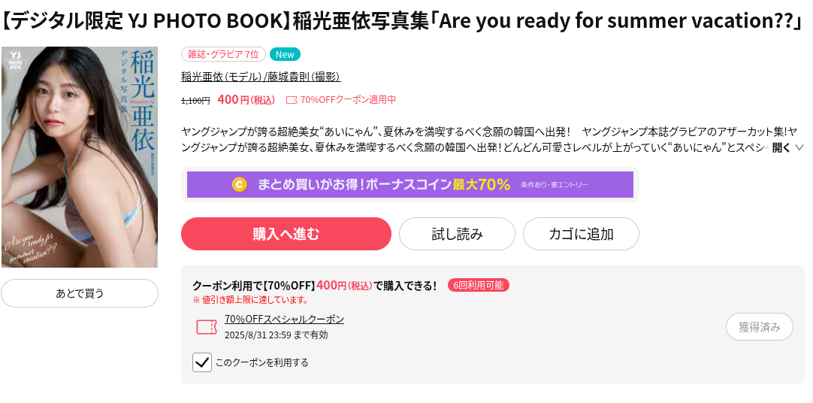Click あとで買う button
The width and height of the screenshot is (813, 403).
tap(80, 293)
